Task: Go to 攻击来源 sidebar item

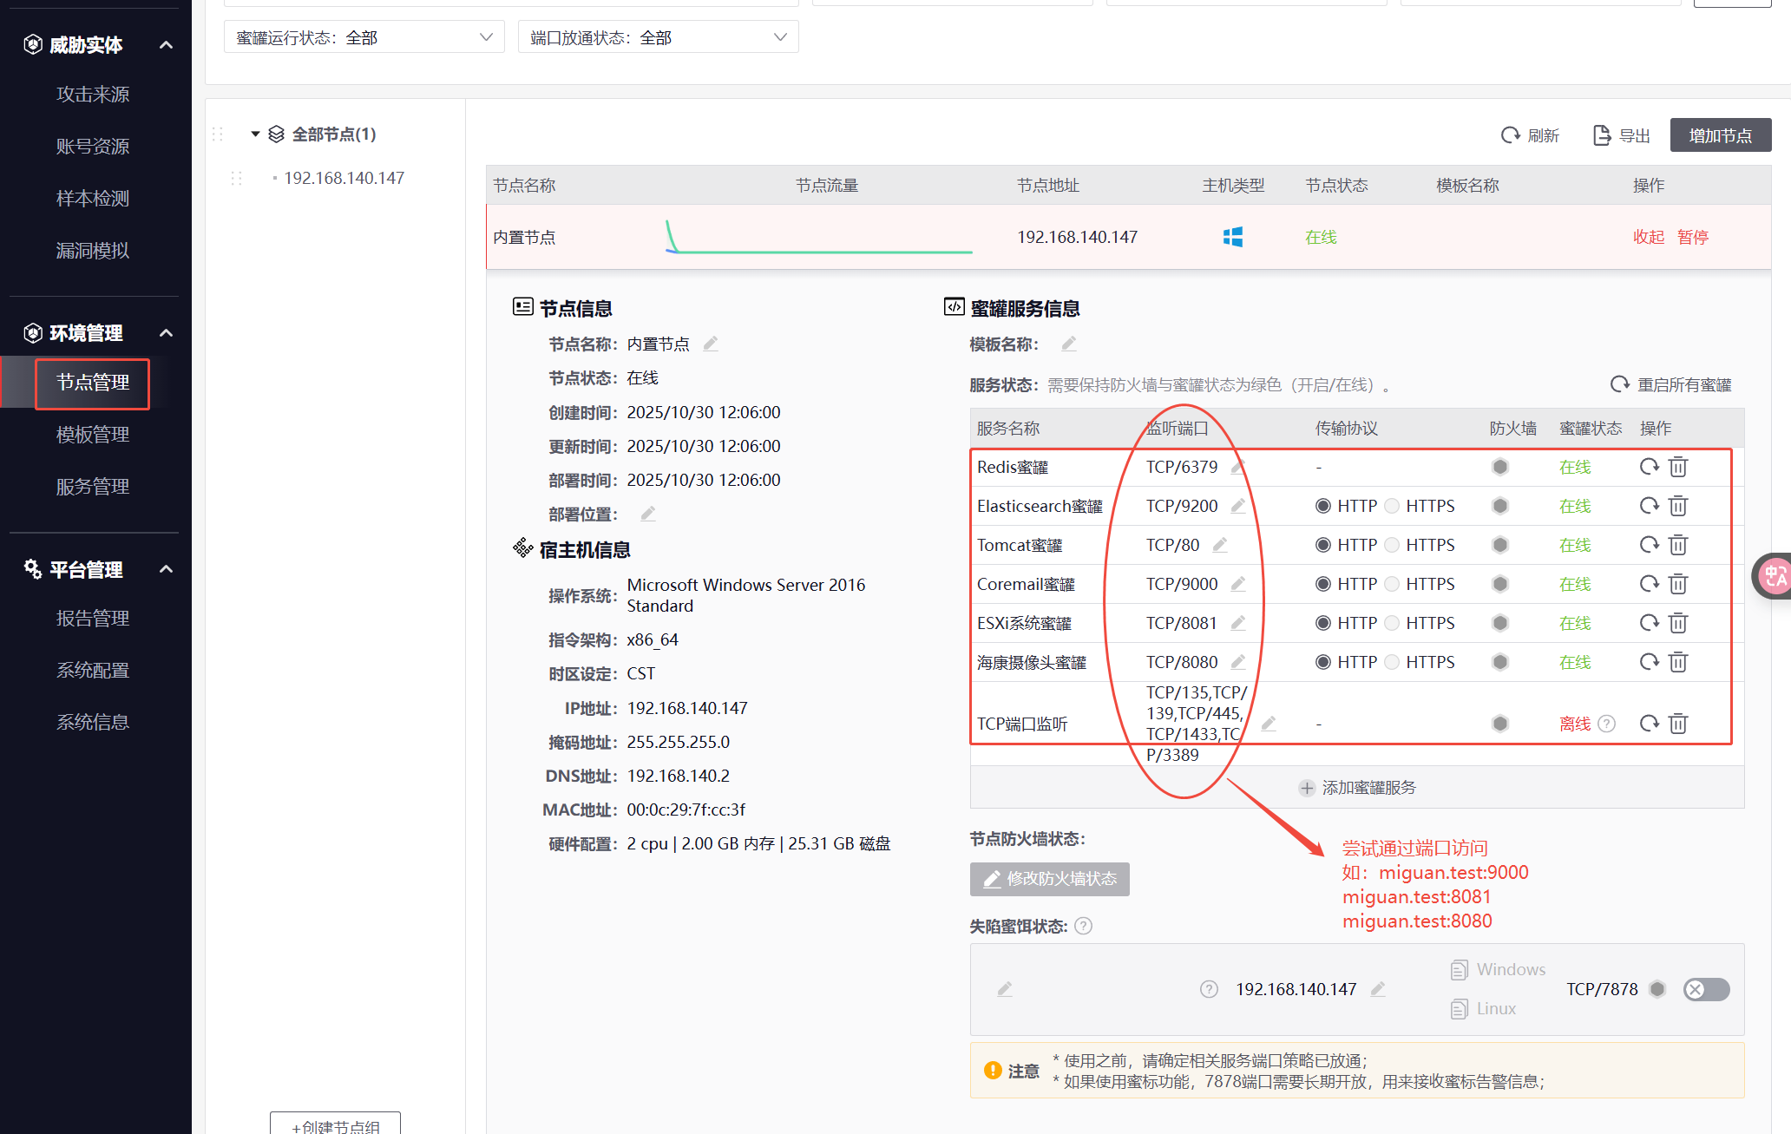Action: click(93, 95)
